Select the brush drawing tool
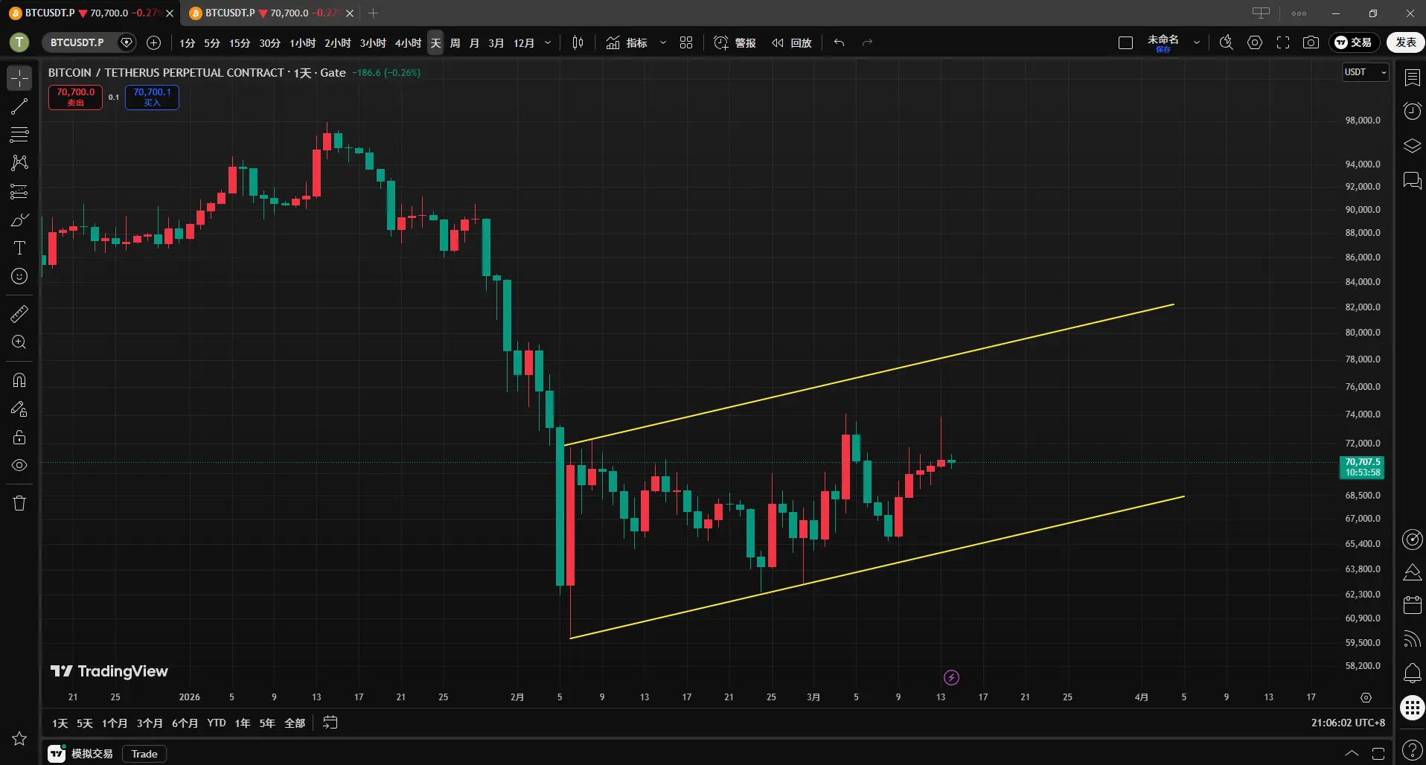Screen dimensions: 1426x765 click(19, 220)
